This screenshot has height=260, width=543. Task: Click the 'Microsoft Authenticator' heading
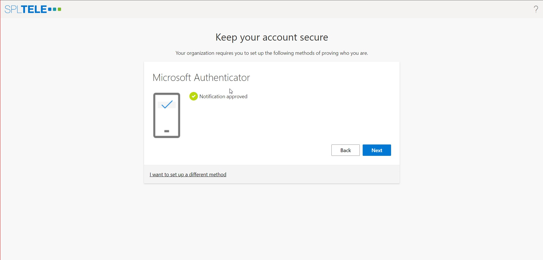point(201,77)
